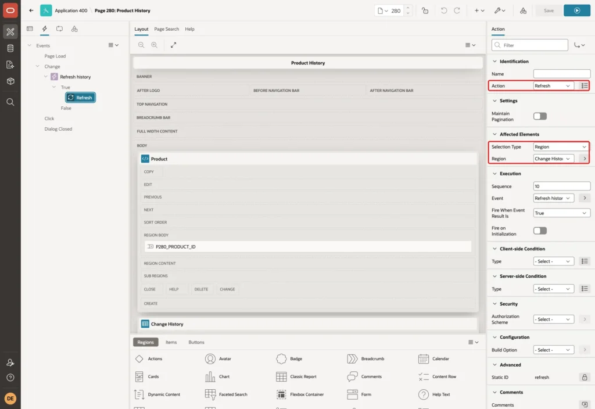Open the Shared Components toolbar icon
The height and width of the screenshot is (409, 595).
coord(524,10)
